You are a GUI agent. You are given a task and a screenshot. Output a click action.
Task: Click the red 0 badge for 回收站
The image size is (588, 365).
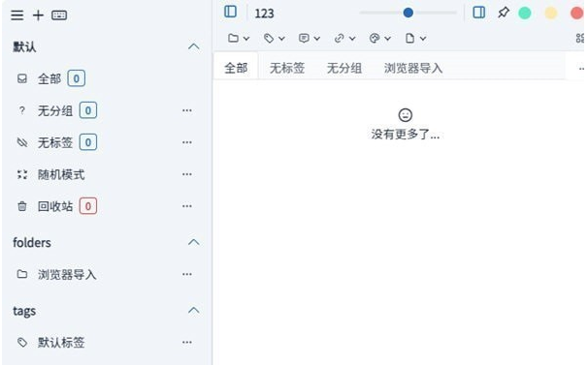click(x=88, y=206)
